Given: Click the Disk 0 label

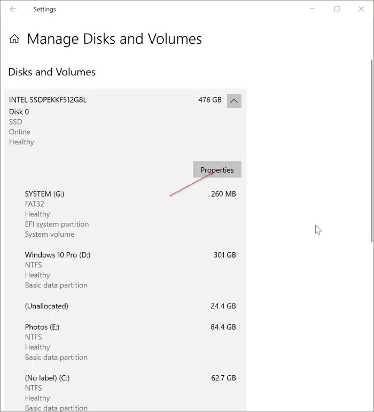Looking at the screenshot, I should click(19, 112).
